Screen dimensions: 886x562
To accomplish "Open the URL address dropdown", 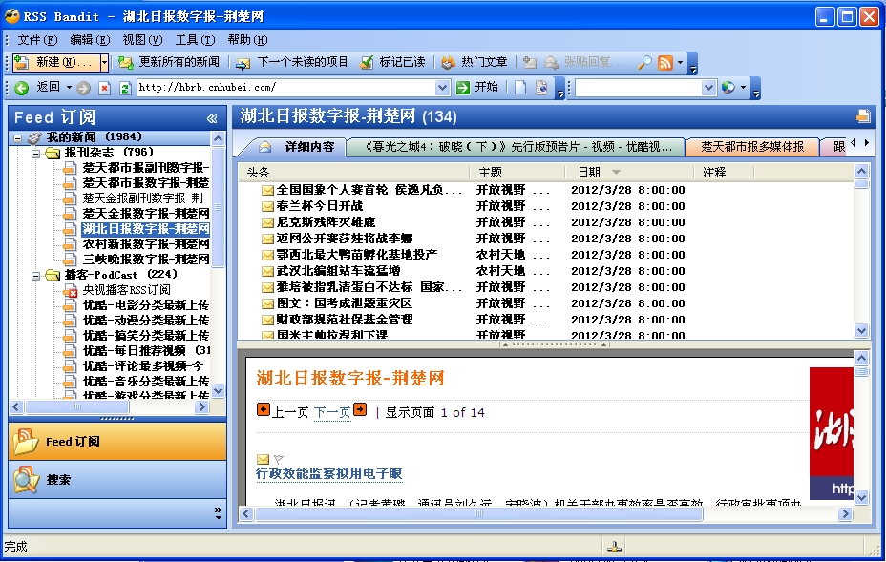I will click(x=442, y=88).
